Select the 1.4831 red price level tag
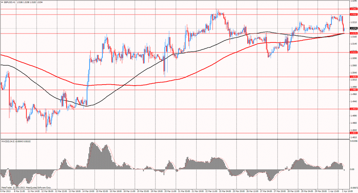This screenshot has width=358, height=193. coord(353,133)
